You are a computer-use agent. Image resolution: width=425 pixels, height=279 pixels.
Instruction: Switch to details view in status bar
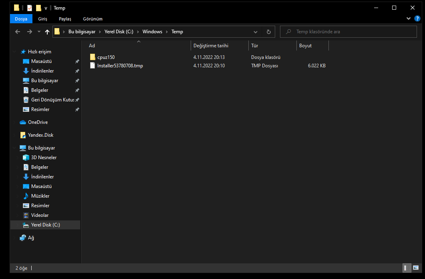click(407, 268)
